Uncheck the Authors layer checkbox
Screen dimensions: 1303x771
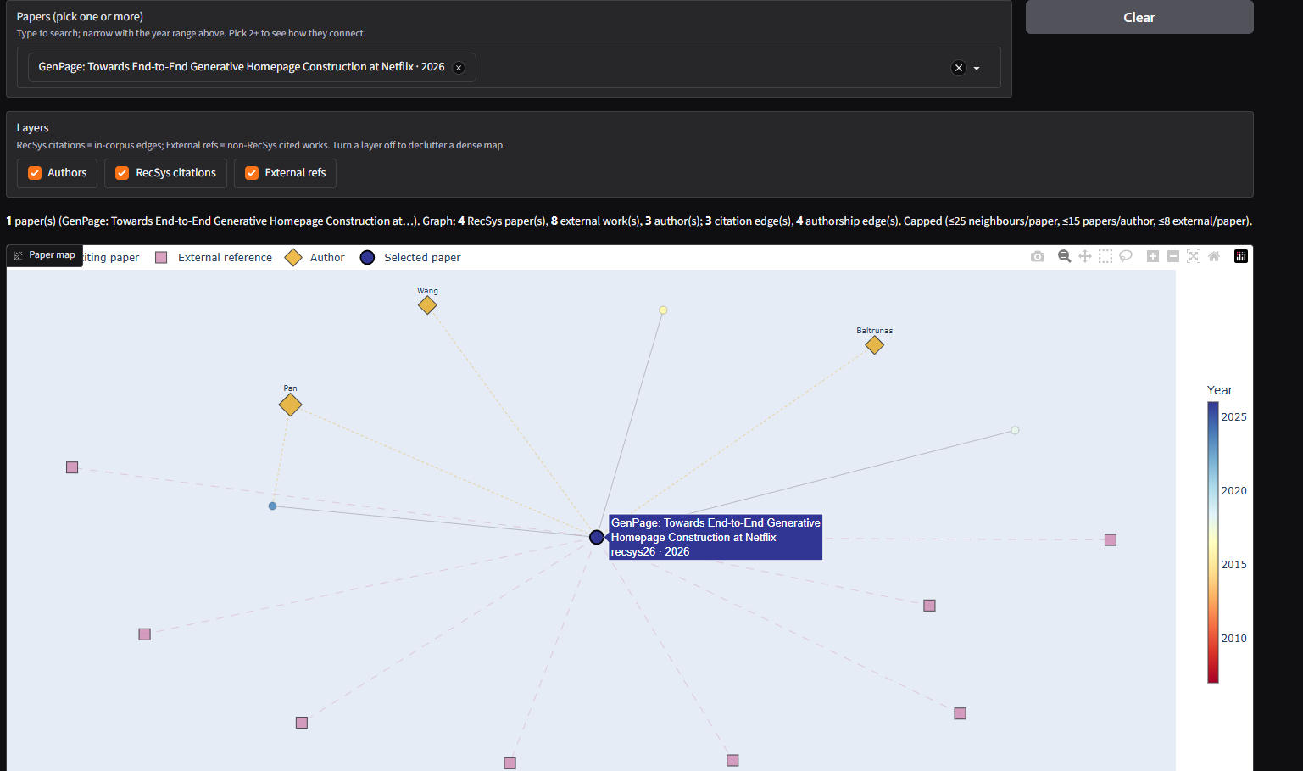(35, 173)
